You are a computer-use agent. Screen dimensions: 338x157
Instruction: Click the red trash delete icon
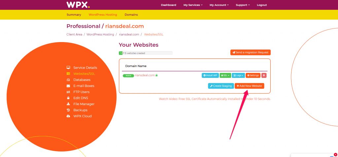click(x=264, y=76)
